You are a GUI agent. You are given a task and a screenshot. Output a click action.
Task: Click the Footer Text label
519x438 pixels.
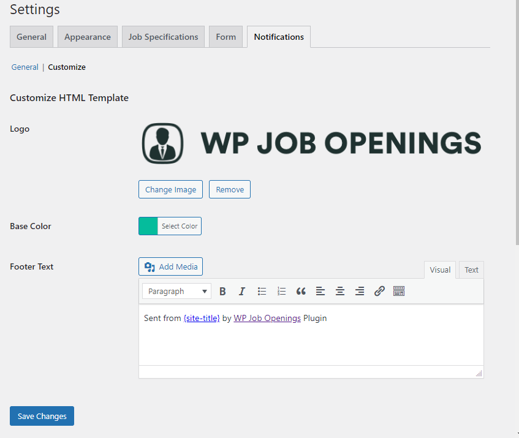[x=31, y=266]
